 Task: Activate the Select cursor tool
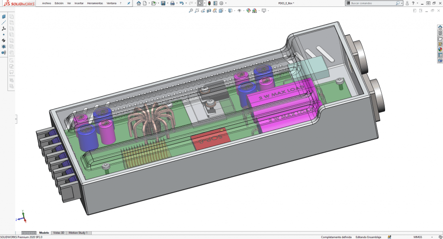coord(200,3)
